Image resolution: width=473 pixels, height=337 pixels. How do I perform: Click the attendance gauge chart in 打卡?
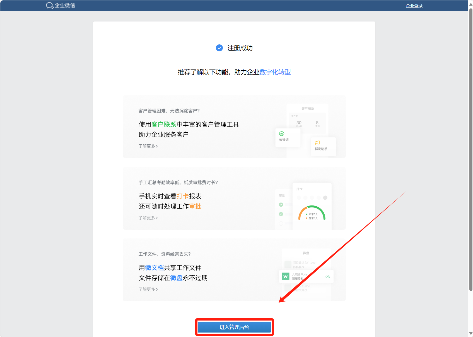point(312,213)
